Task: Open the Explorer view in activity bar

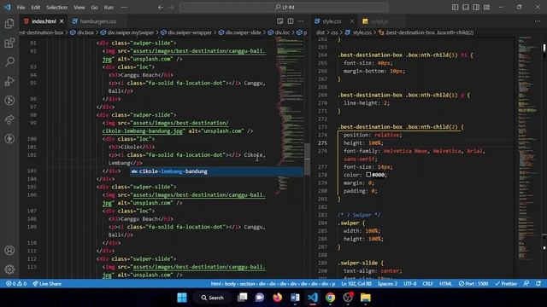Action: click(x=9, y=24)
